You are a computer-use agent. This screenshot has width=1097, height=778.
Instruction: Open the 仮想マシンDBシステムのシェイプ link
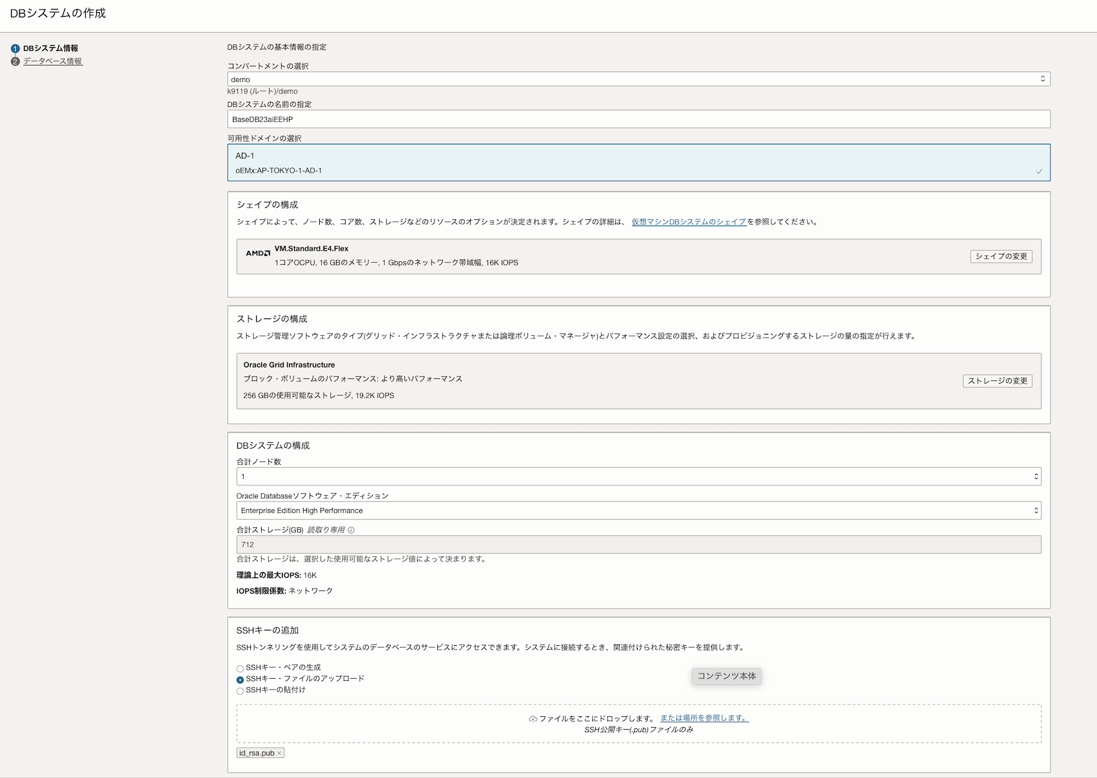point(689,222)
